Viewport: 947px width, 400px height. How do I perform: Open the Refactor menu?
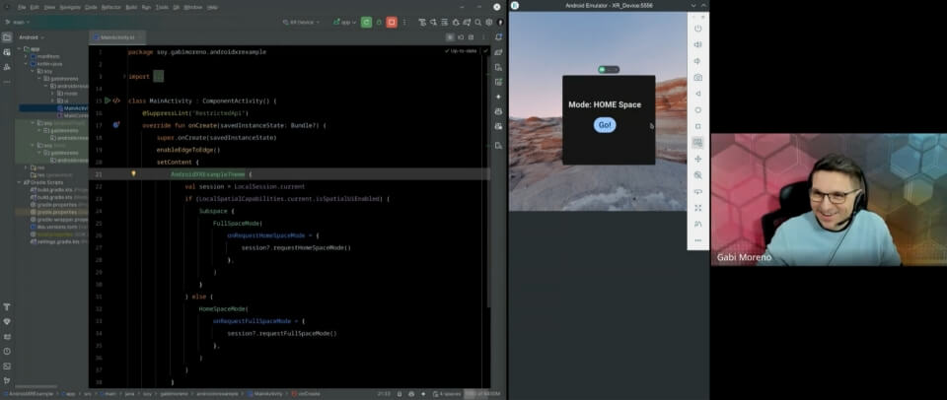tap(111, 7)
